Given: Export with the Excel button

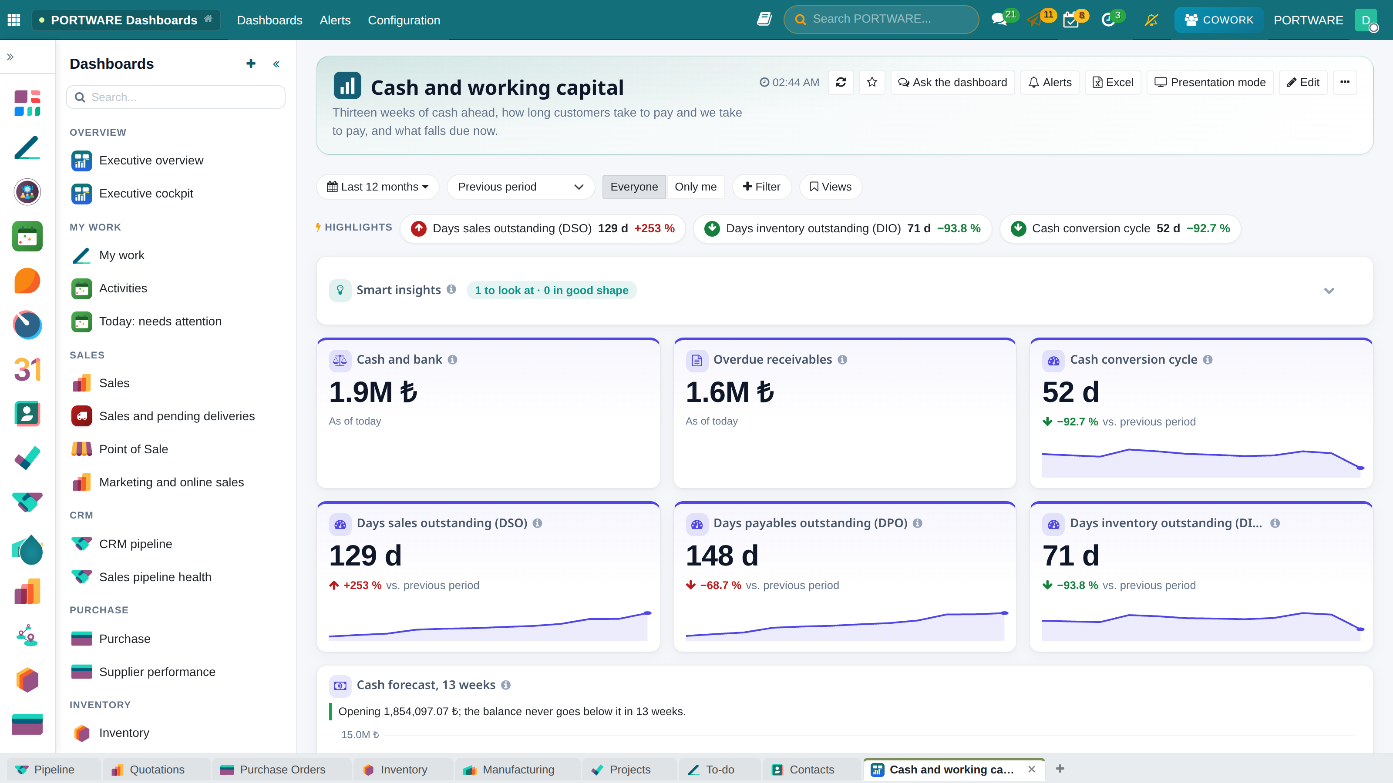Looking at the screenshot, I should coord(1113,82).
